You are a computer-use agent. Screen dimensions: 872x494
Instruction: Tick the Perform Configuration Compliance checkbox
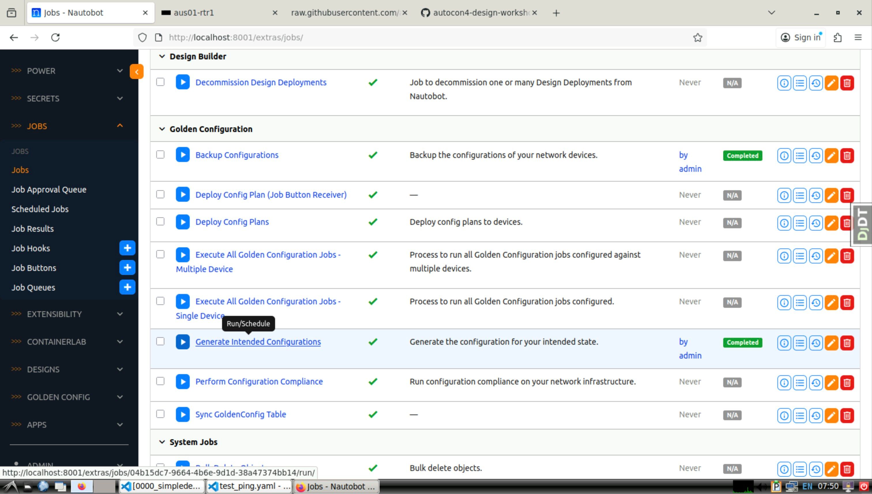pyautogui.click(x=160, y=381)
